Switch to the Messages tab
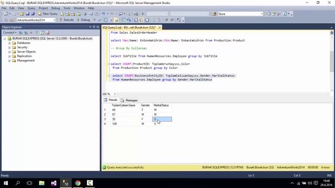This screenshot has width=335, height=188. [129, 100]
